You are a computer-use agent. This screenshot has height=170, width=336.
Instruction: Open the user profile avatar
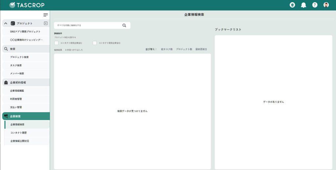tap(326, 5)
